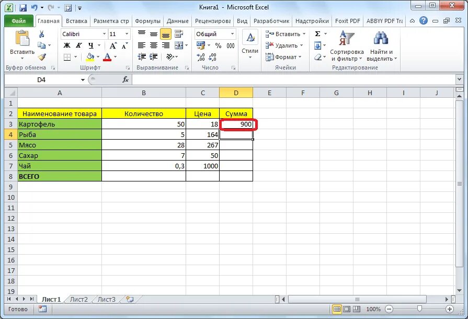Image resolution: width=468 pixels, height=319 pixels.
Task: Click the text orientation icon
Action: point(170,56)
